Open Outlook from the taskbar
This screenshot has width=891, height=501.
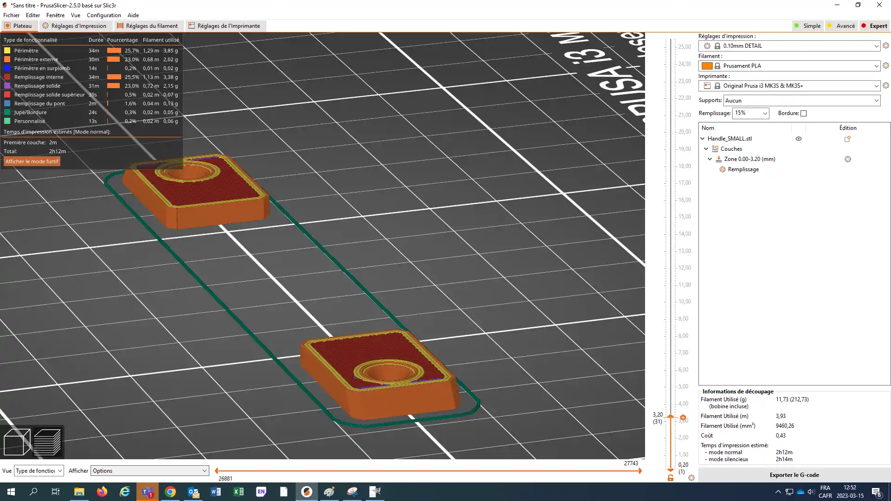pyautogui.click(x=193, y=492)
